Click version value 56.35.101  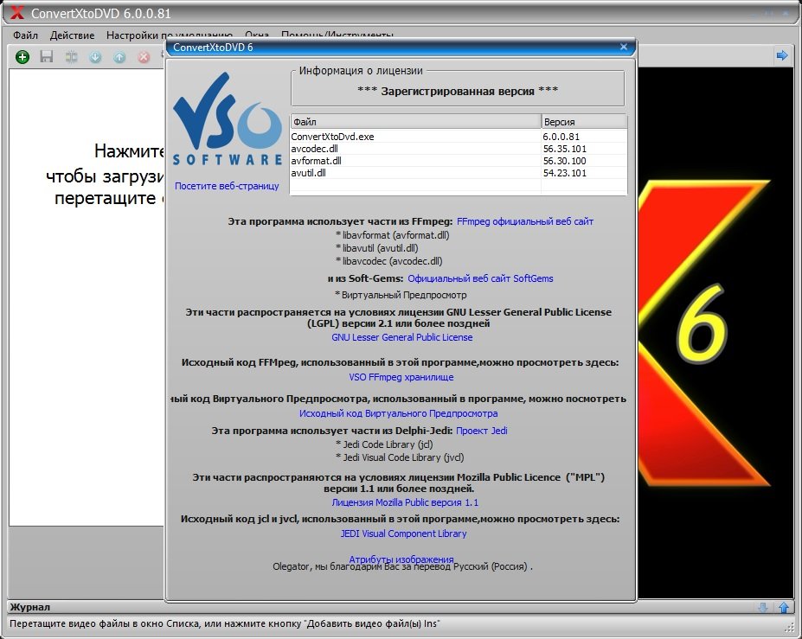pos(565,149)
